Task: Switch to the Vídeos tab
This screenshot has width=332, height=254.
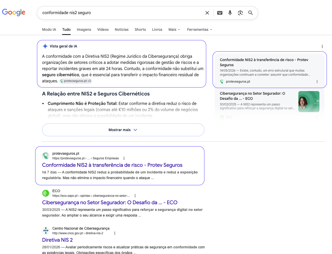Action: 103,30
